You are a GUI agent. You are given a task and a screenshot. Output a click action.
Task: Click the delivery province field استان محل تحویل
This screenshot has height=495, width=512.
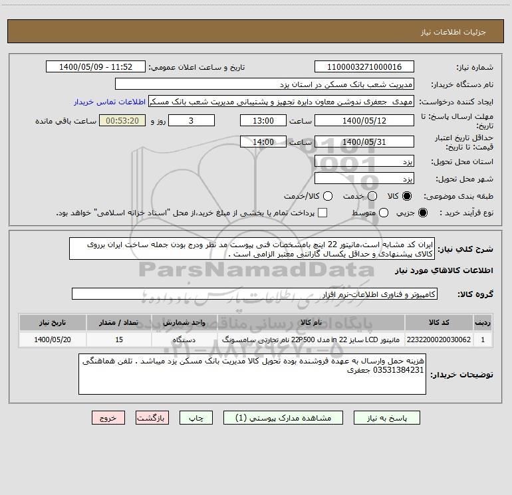[x=364, y=161]
